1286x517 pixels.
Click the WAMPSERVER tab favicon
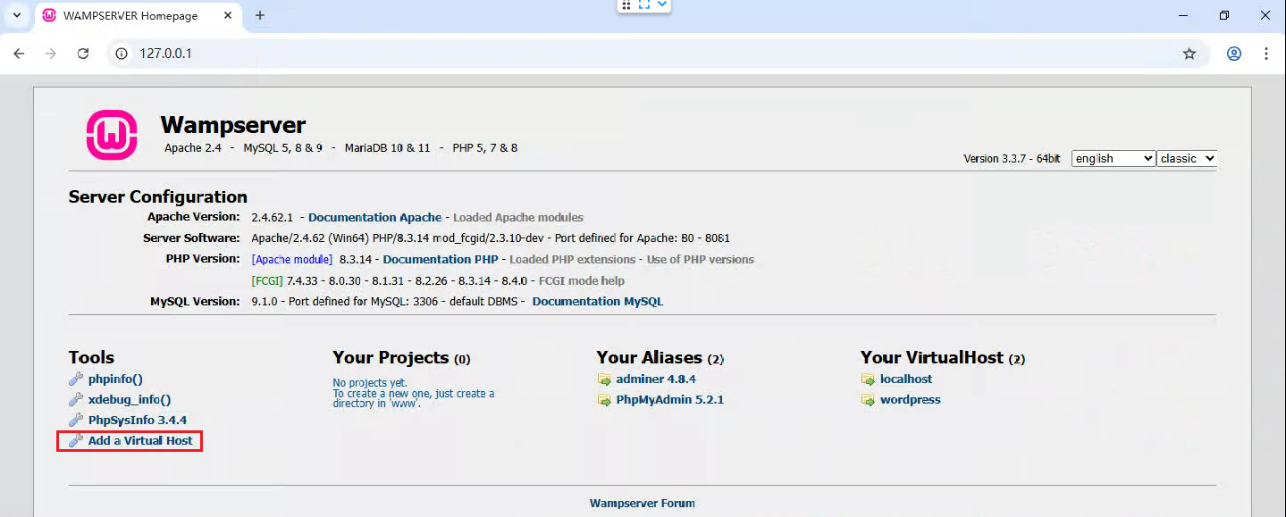[50, 15]
